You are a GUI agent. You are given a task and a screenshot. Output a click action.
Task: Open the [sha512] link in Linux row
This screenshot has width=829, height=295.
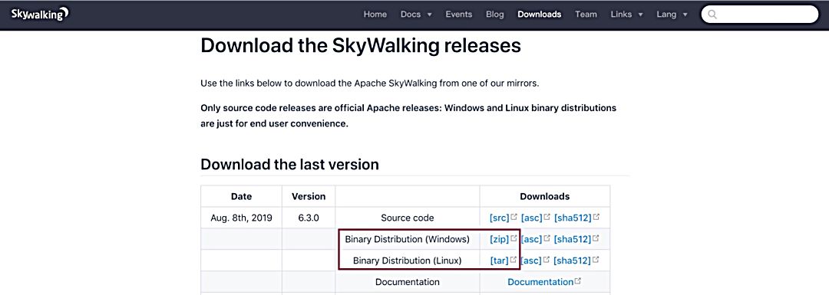click(573, 261)
